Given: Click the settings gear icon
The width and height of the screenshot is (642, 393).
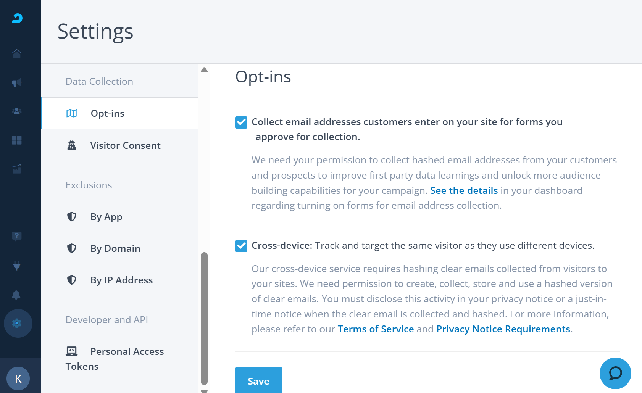Looking at the screenshot, I should (x=17, y=324).
